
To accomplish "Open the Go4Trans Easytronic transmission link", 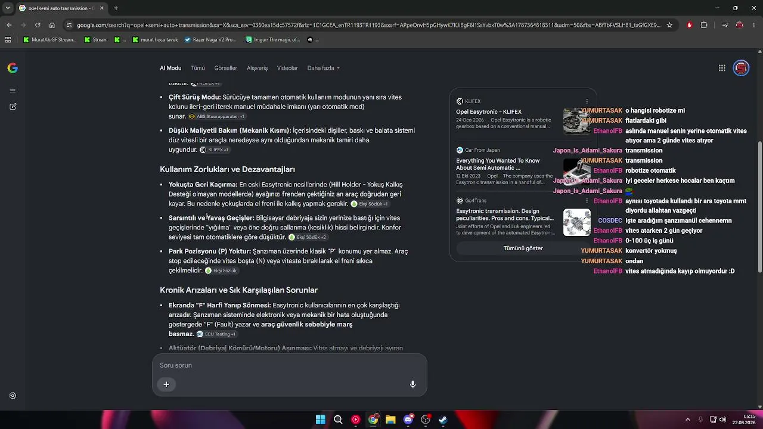I will click(x=505, y=214).
